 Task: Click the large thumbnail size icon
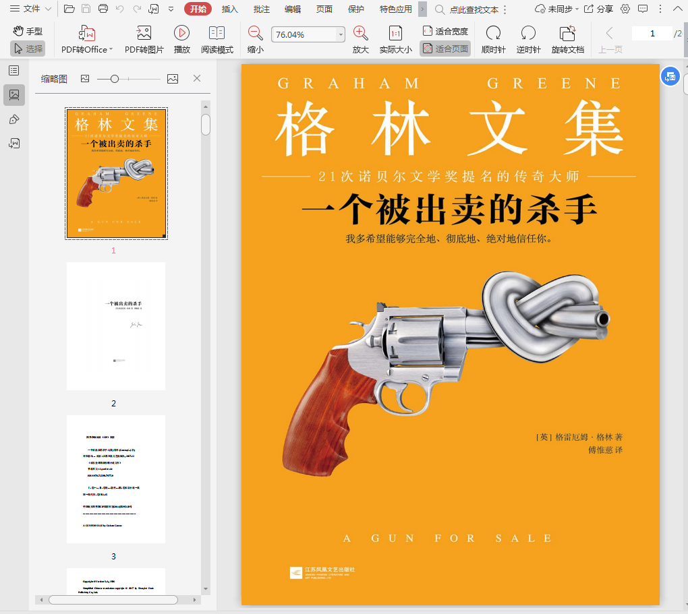tap(173, 78)
